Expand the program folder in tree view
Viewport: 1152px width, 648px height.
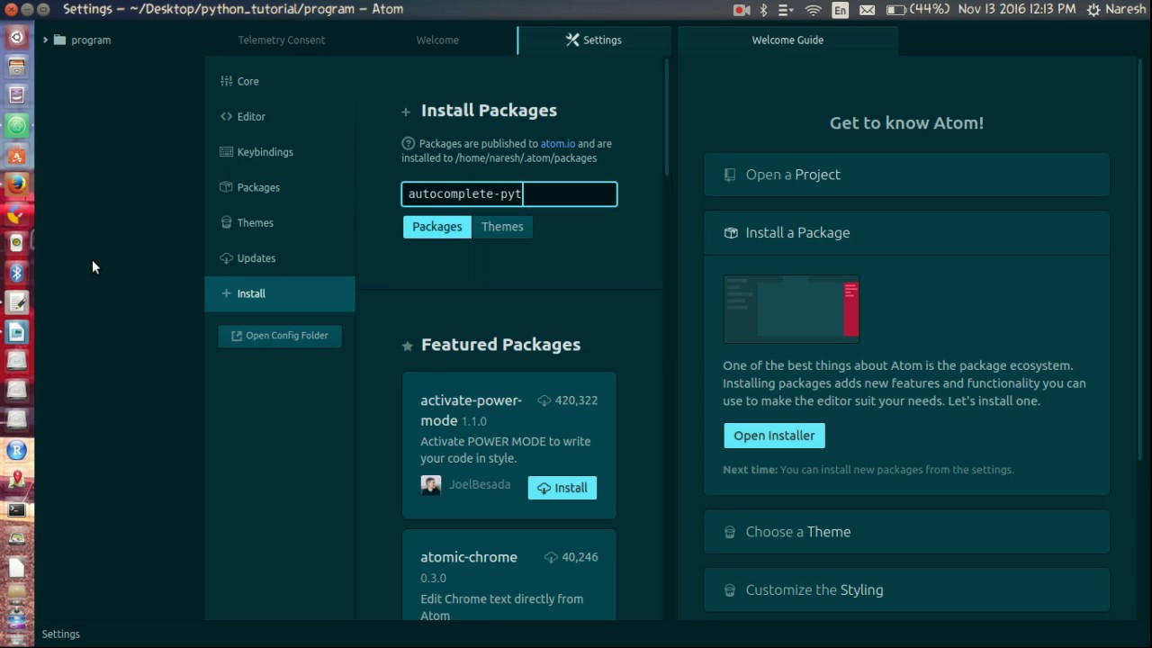(x=45, y=40)
